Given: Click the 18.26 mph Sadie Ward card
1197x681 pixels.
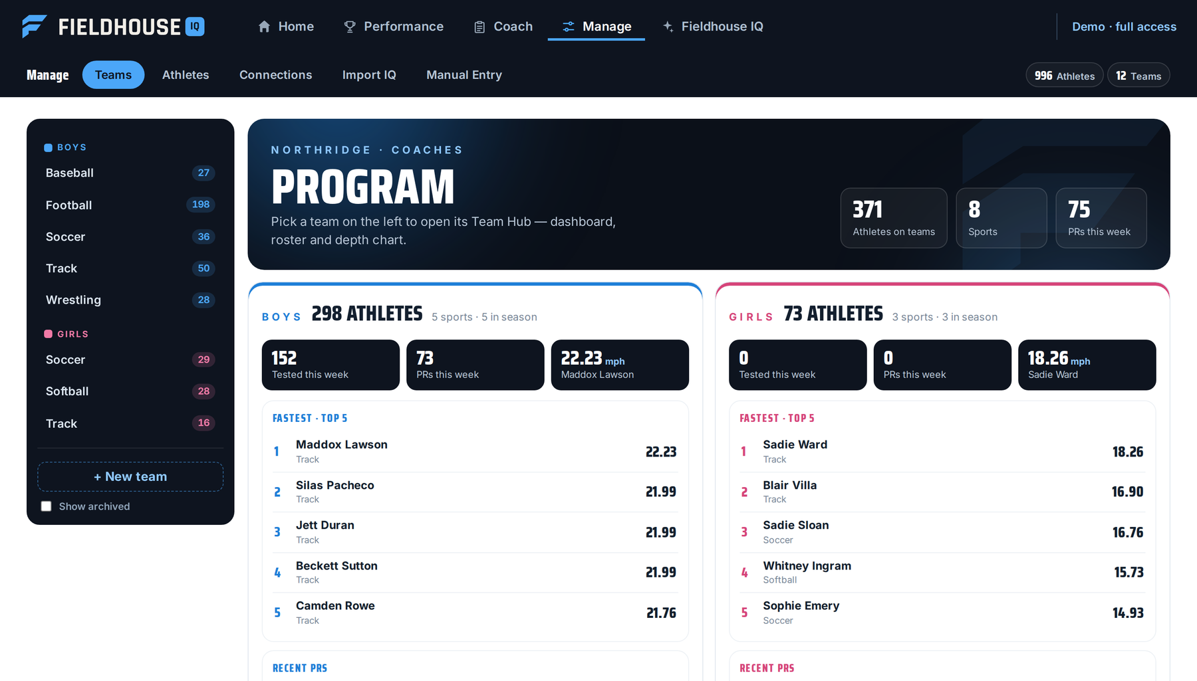Looking at the screenshot, I should click(x=1087, y=365).
